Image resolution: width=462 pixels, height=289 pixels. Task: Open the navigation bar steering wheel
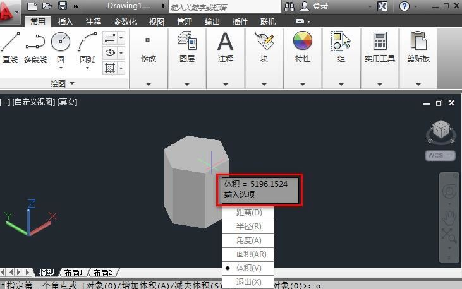[x=449, y=191]
